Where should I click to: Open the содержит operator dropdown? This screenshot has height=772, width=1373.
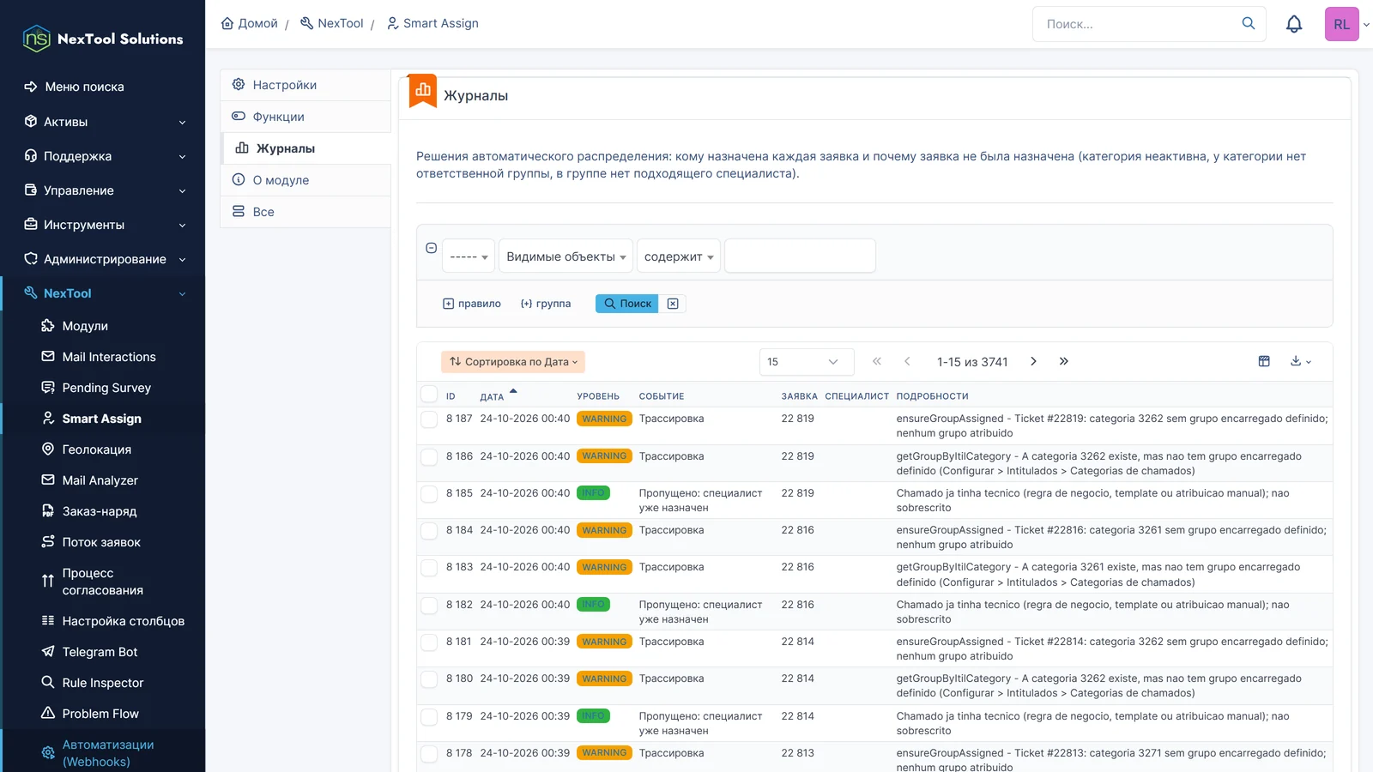click(x=679, y=256)
